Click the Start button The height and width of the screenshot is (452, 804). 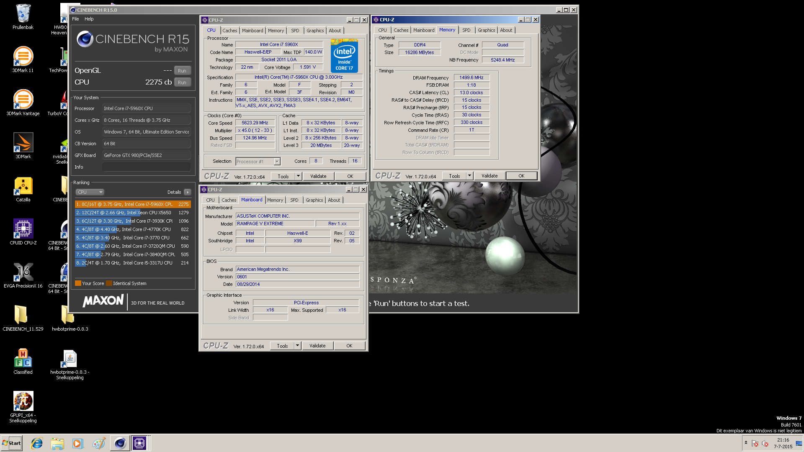[12, 443]
